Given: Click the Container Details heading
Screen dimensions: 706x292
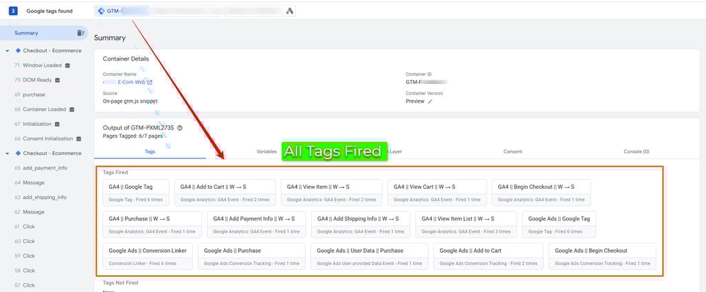Looking at the screenshot, I should click(x=126, y=59).
